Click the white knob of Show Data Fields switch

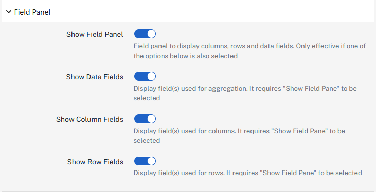[x=151, y=76]
